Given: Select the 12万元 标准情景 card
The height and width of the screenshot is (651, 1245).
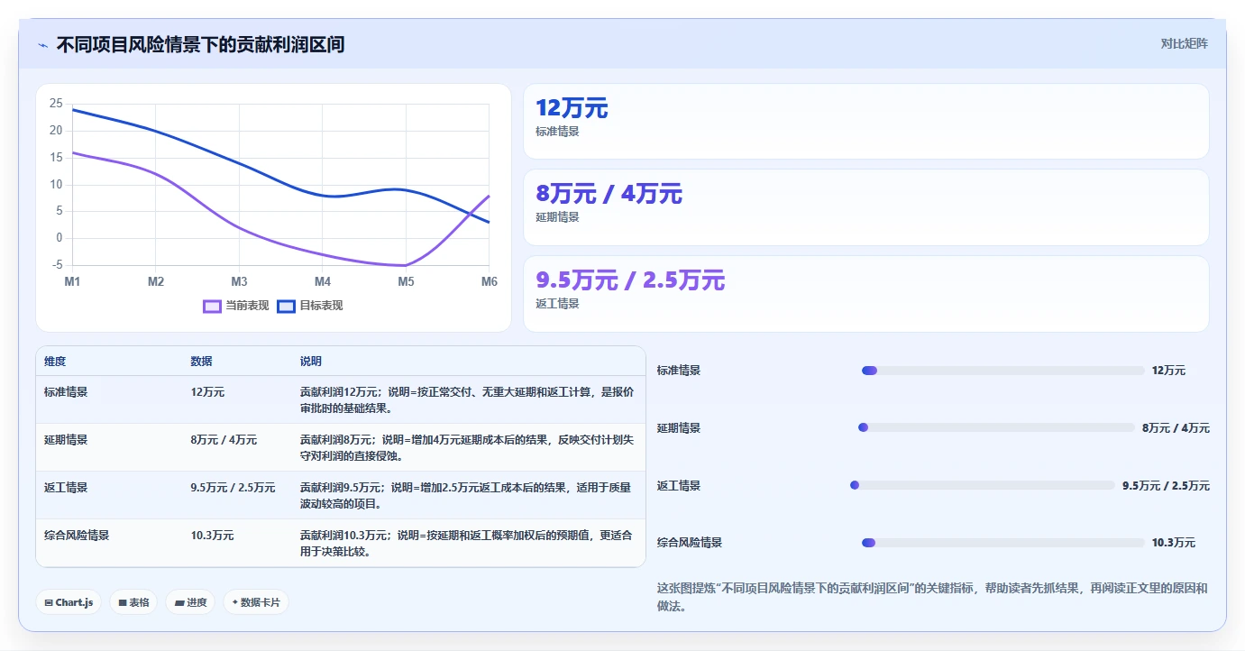Looking at the screenshot, I should click(865, 122).
